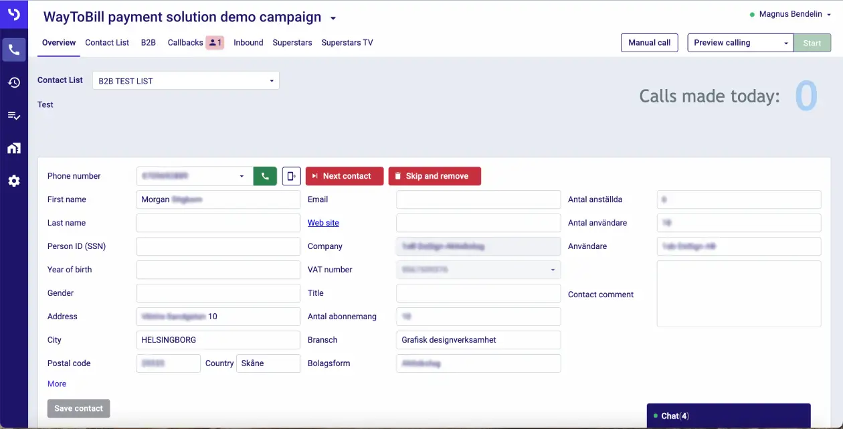This screenshot has width=843, height=429.
Task: Select the Superstars TV tab
Action: (x=346, y=42)
